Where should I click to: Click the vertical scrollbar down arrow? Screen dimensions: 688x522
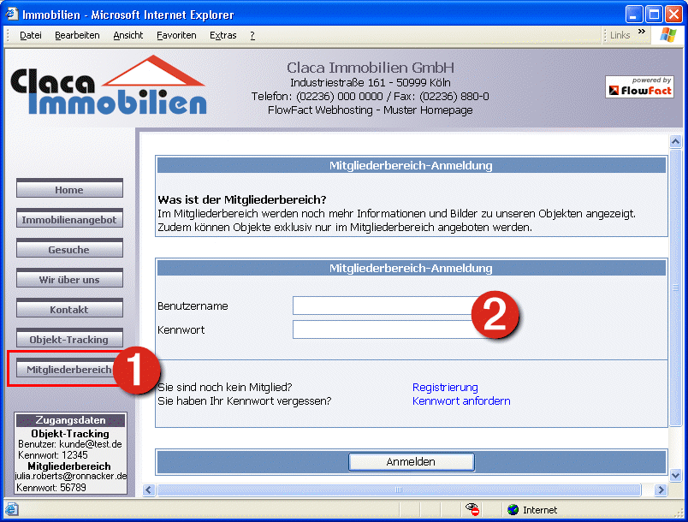675,475
